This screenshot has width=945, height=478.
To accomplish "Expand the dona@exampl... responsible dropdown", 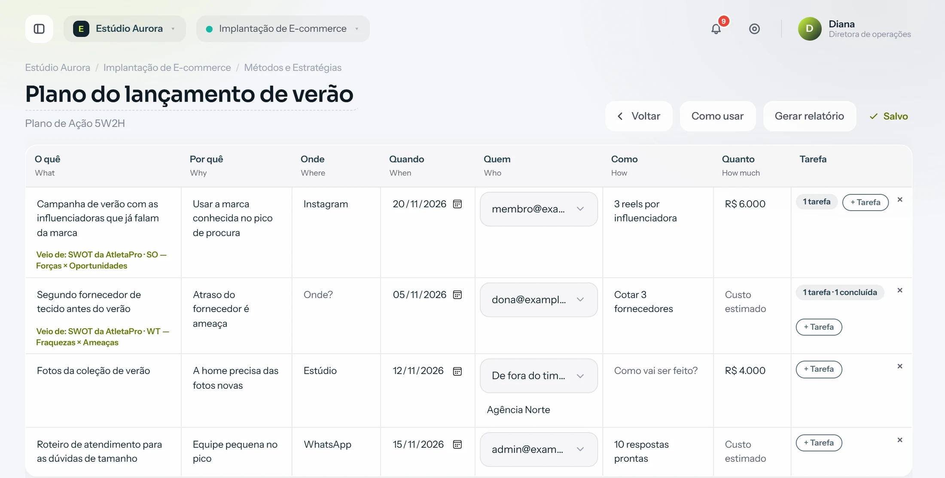I will click(x=539, y=300).
